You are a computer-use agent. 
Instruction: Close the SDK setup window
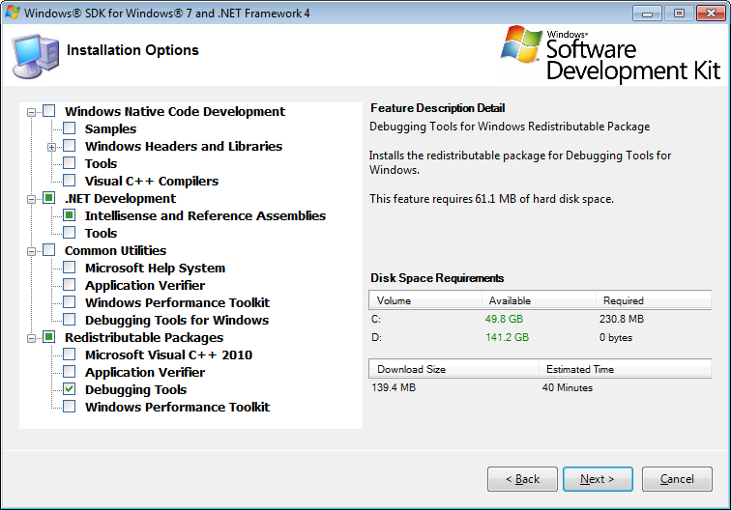click(711, 14)
